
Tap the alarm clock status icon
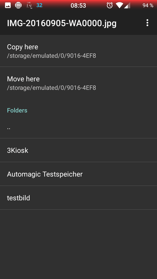click(109, 5)
